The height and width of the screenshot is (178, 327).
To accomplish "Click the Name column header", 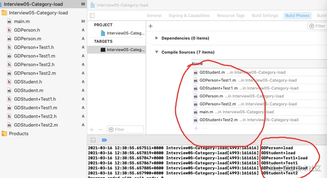I will (x=259, y=64).
